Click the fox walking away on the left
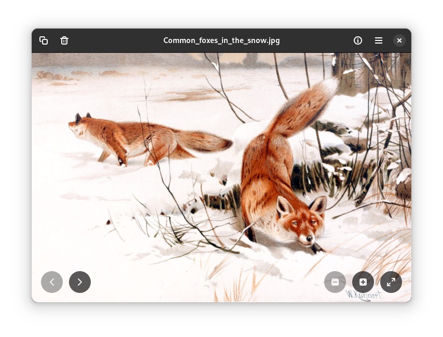 (124, 137)
